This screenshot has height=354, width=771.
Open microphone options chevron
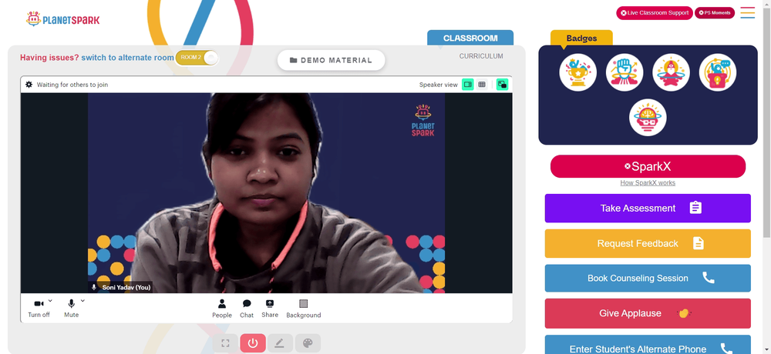point(82,301)
